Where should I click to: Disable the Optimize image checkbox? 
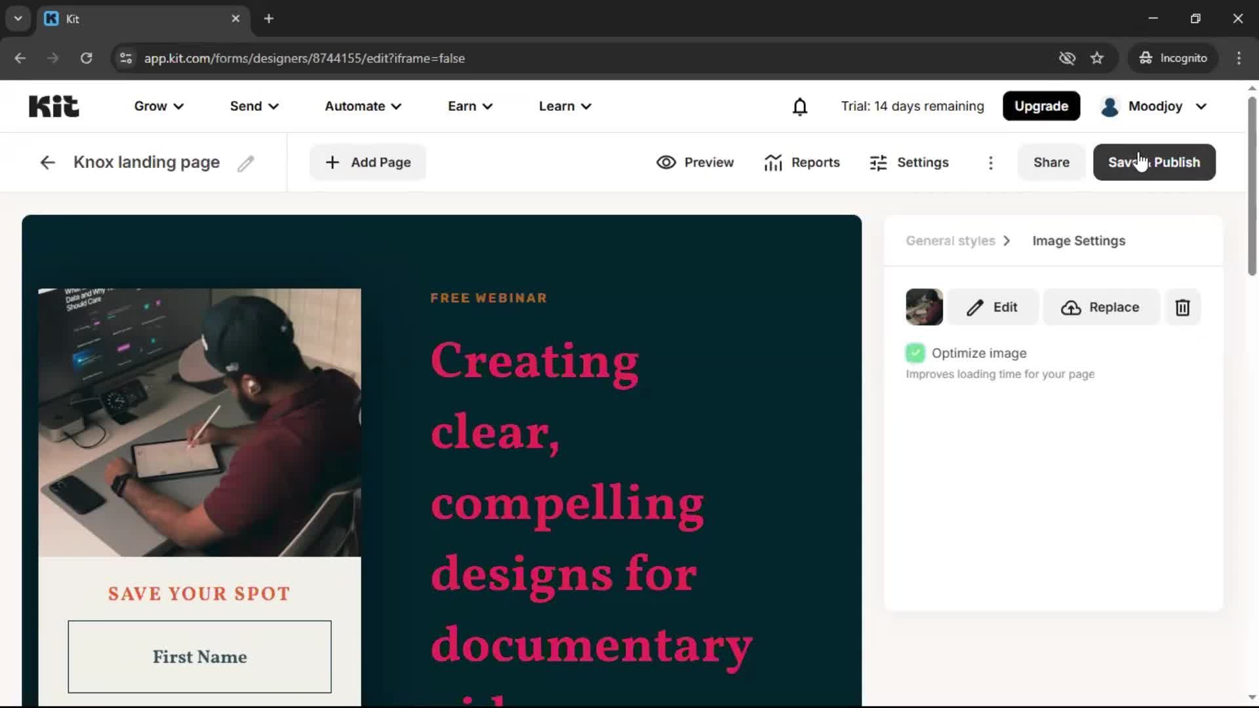[x=915, y=353]
